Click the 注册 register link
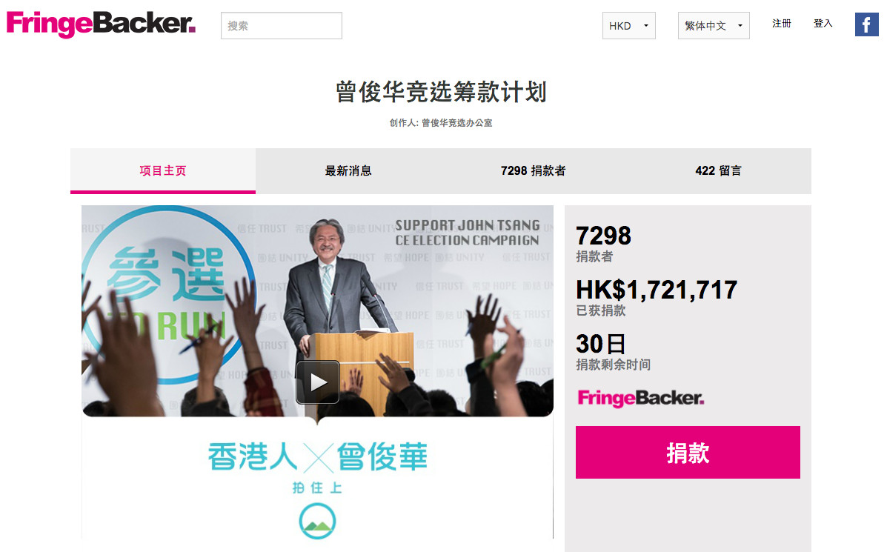Screen dimensions: 887x552 [782, 23]
